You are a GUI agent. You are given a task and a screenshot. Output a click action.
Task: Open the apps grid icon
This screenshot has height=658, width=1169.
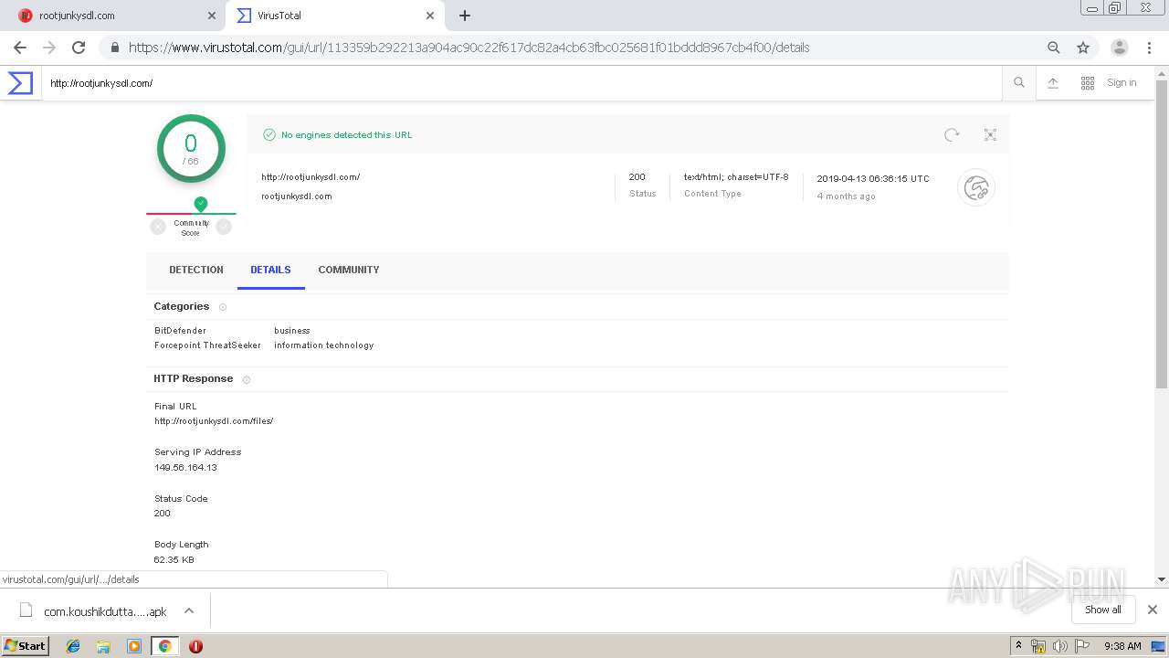pos(1088,83)
